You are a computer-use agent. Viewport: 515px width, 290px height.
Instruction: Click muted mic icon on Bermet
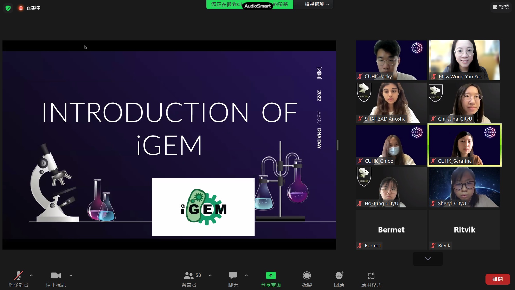pyautogui.click(x=360, y=246)
